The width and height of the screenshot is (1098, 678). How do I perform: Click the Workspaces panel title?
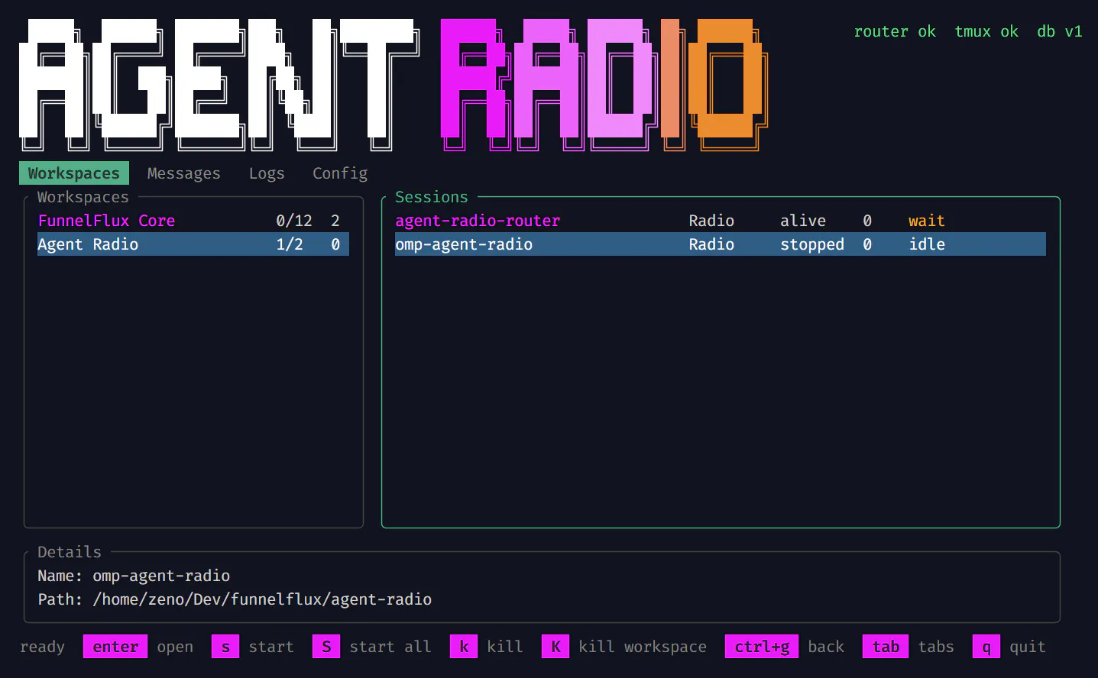point(83,197)
